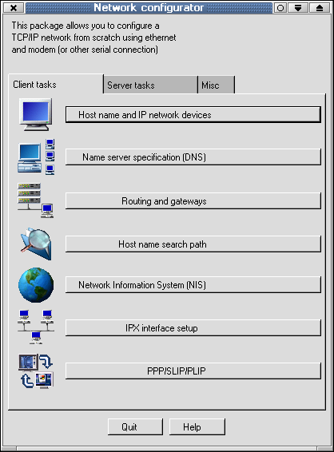Click the IPX networked computers icon
Image resolution: width=334 pixels, height=452 pixels.
[x=36, y=327]
